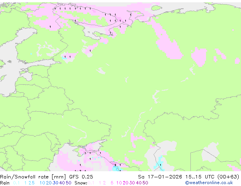Select the snow legend value 50
This screenshot has height=186, width=241.
tap(145, 183)
